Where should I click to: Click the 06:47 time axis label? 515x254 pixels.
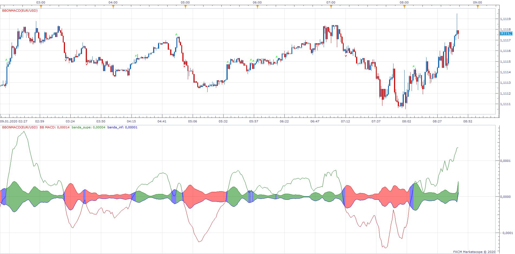point(315,121)
